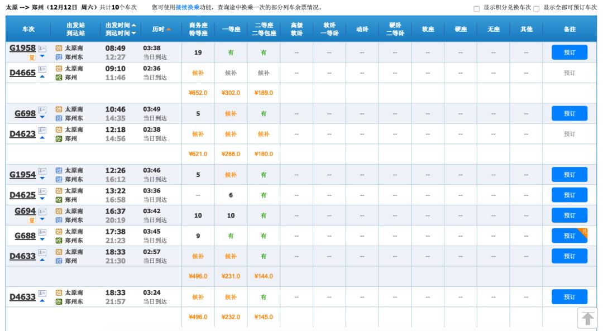Screen dimensions: 603x331
Task: Book D4633 arriving 21:30 via 预订
Action: coord(569,256)
